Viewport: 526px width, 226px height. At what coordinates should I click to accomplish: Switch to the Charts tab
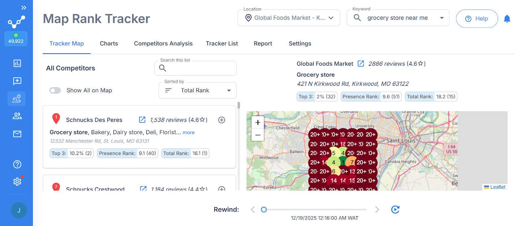109,43
